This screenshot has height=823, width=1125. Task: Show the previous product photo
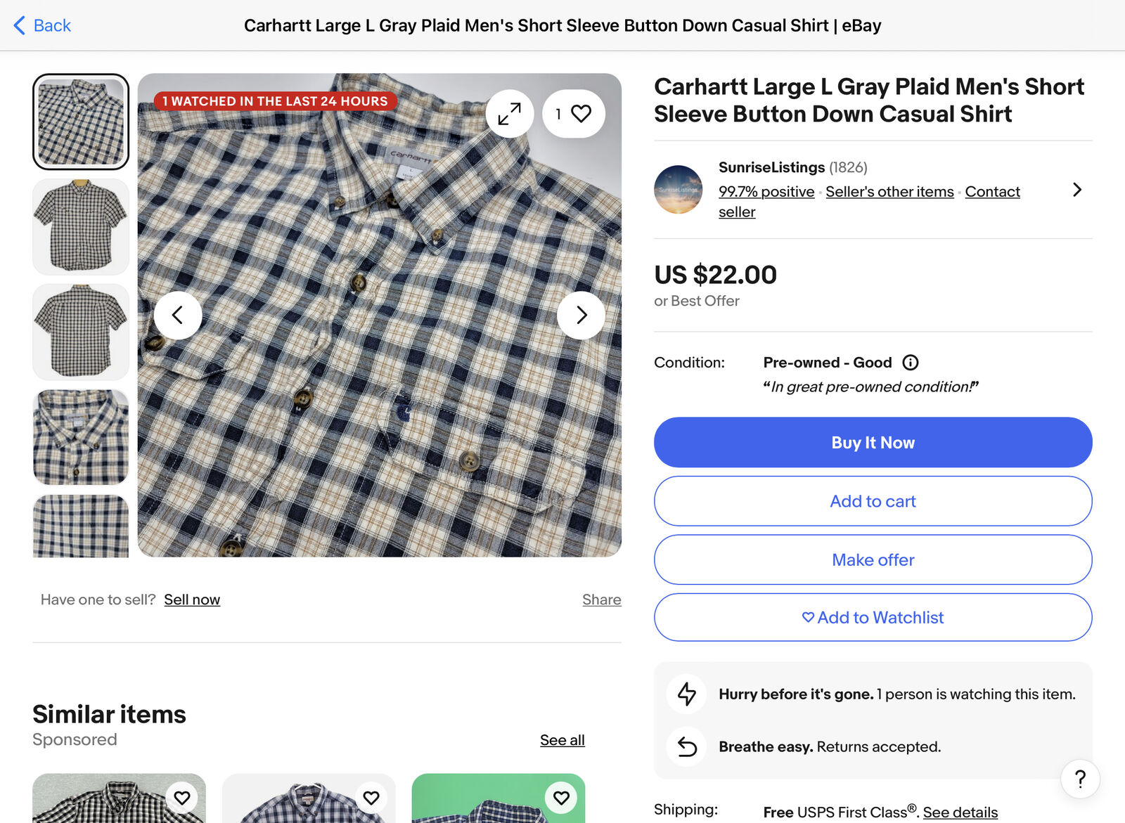coord(178,316)
